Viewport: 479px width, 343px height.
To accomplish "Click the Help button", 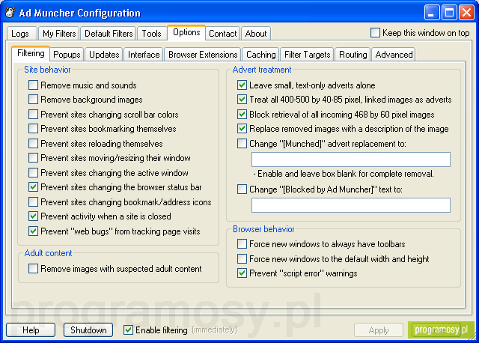I will 31,330.
